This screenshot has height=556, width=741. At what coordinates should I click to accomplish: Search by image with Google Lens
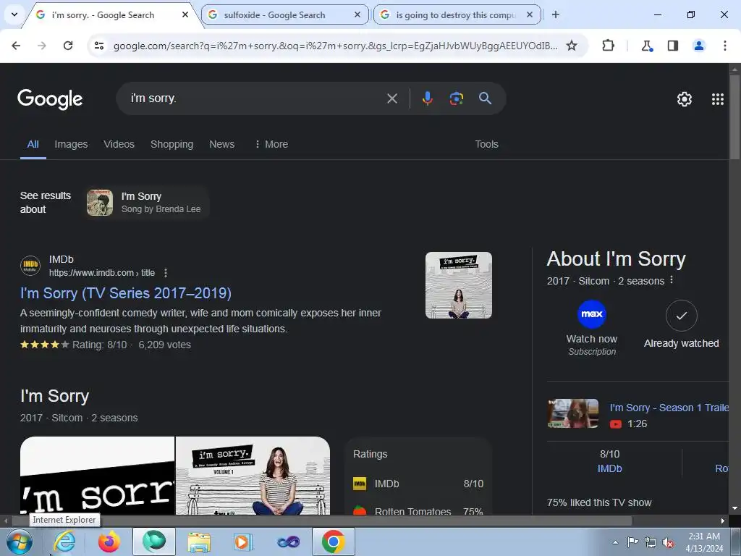click(456, 98)
